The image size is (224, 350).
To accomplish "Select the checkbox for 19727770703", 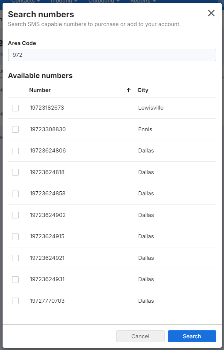I will pyautogui.click(x=15, y=301).
